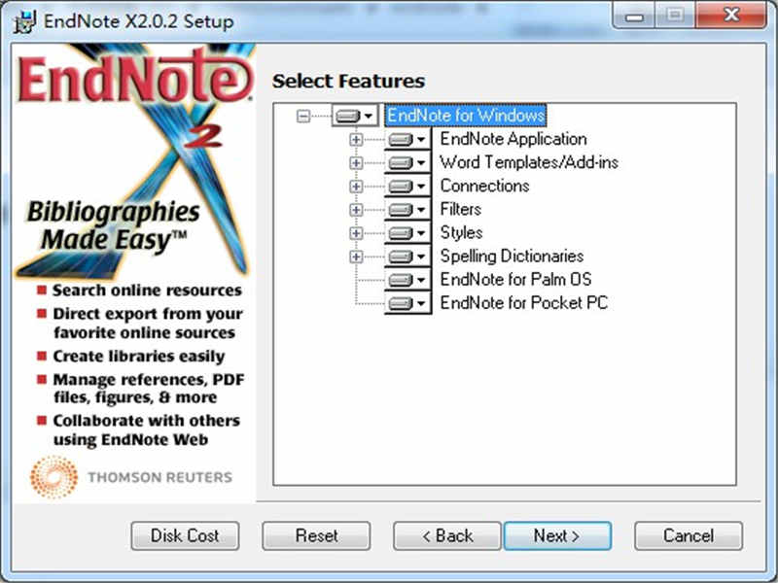
Task: Select the Filters feature
Action: 460,209
